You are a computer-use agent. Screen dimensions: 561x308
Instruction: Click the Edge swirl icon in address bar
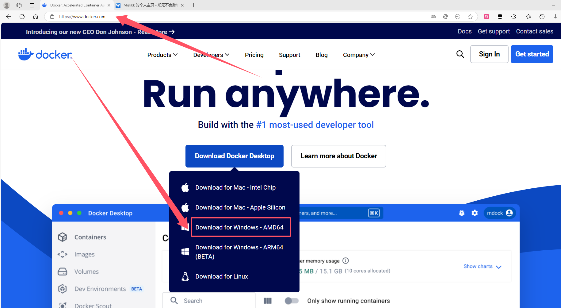445,17
